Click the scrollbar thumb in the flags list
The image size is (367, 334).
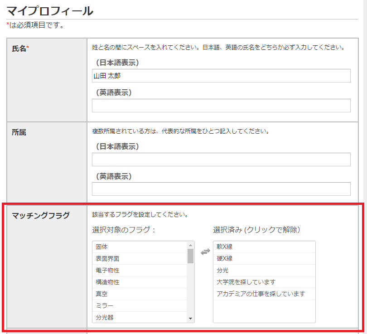coord(191,256)
